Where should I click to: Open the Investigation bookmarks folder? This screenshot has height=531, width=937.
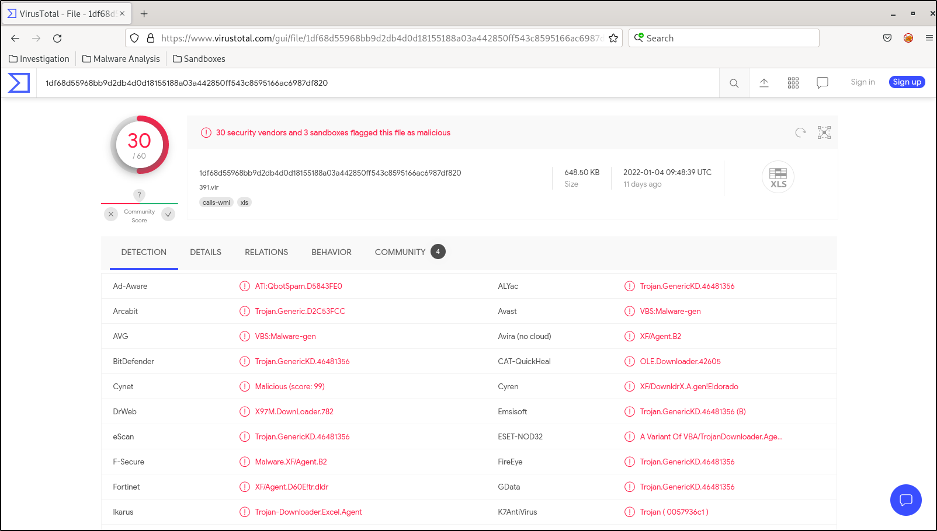coord(39,59)
